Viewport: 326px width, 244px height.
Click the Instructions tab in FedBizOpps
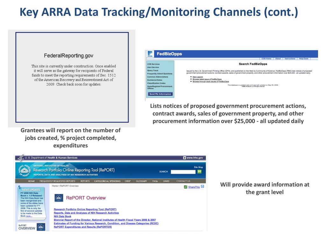(290, 59)
